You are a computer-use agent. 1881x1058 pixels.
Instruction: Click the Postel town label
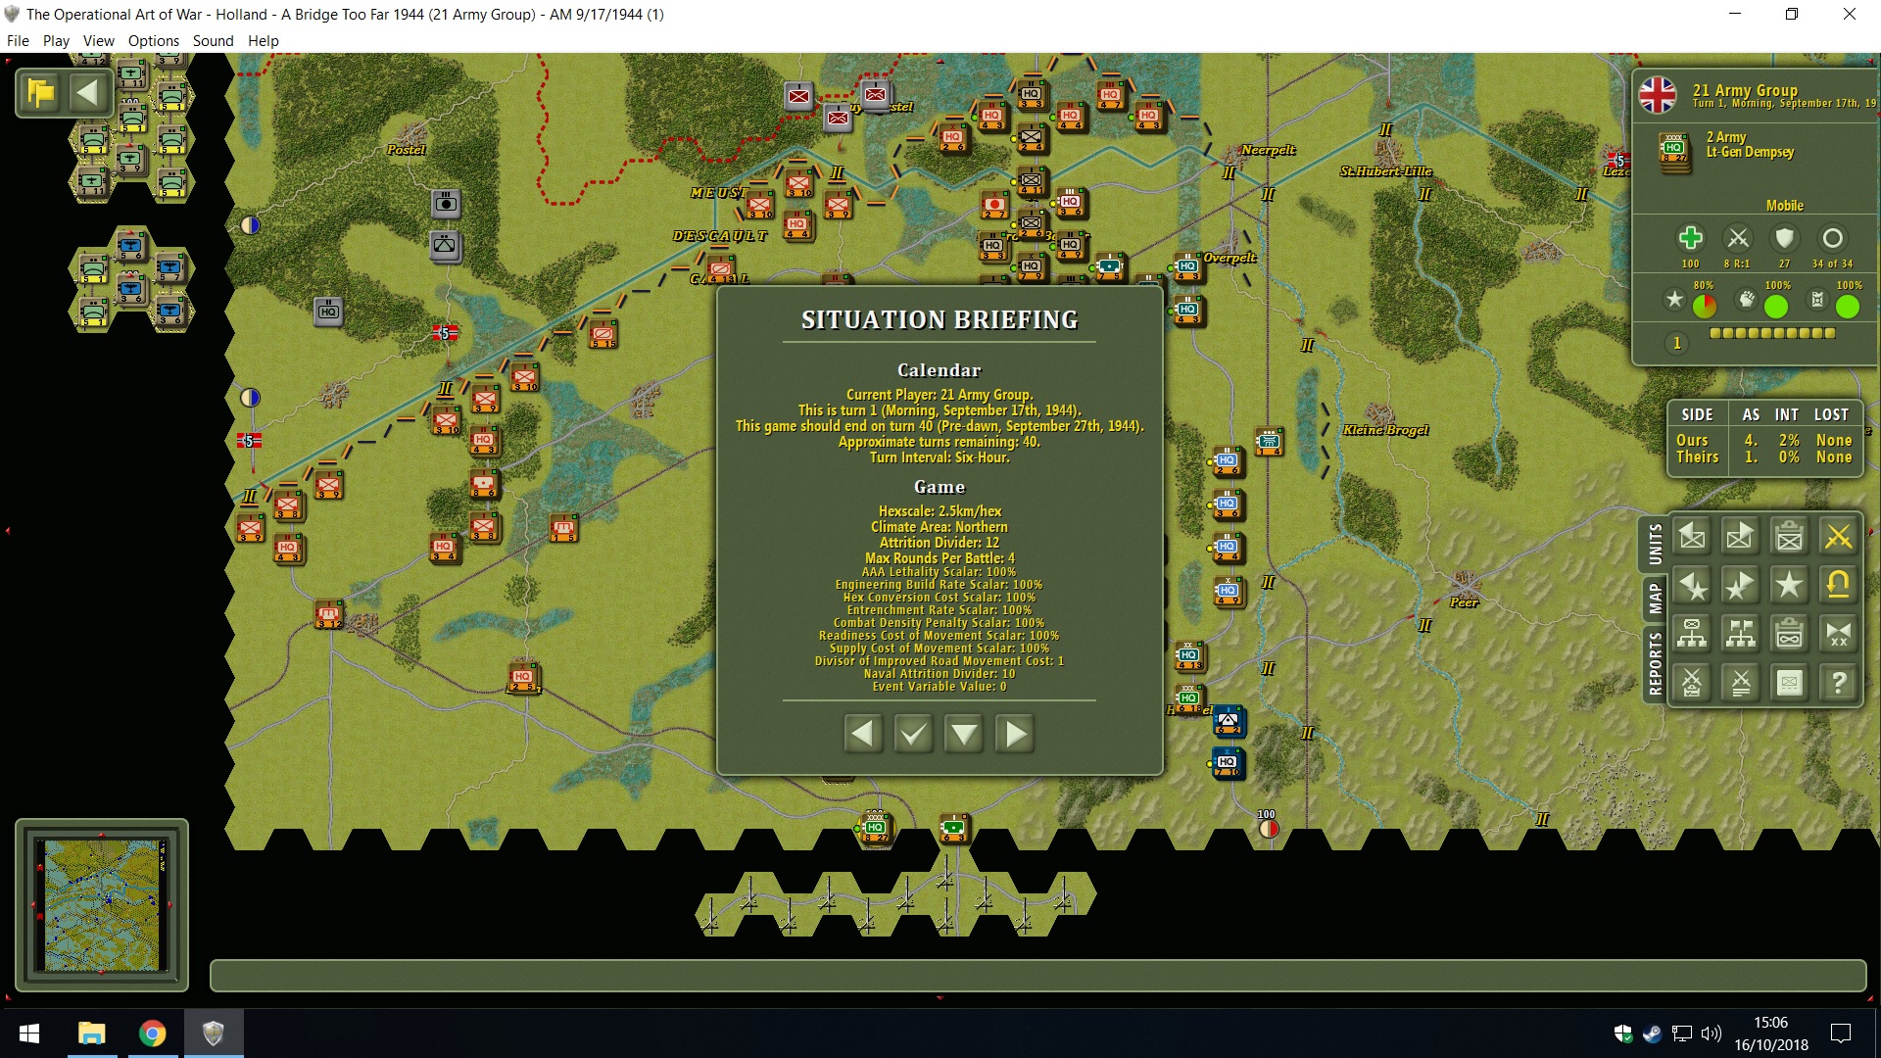tap(406, 150)
